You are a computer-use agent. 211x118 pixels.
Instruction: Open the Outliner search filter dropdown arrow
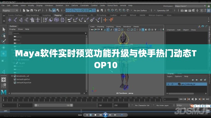pyautogui.click(x=86, y=33)
